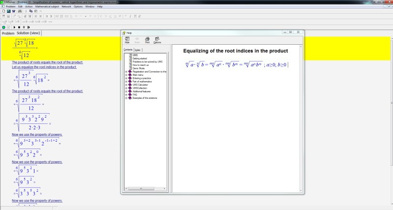Insert the not-equal sign
The image size is (393, 210).
click(x=120, y=16)
